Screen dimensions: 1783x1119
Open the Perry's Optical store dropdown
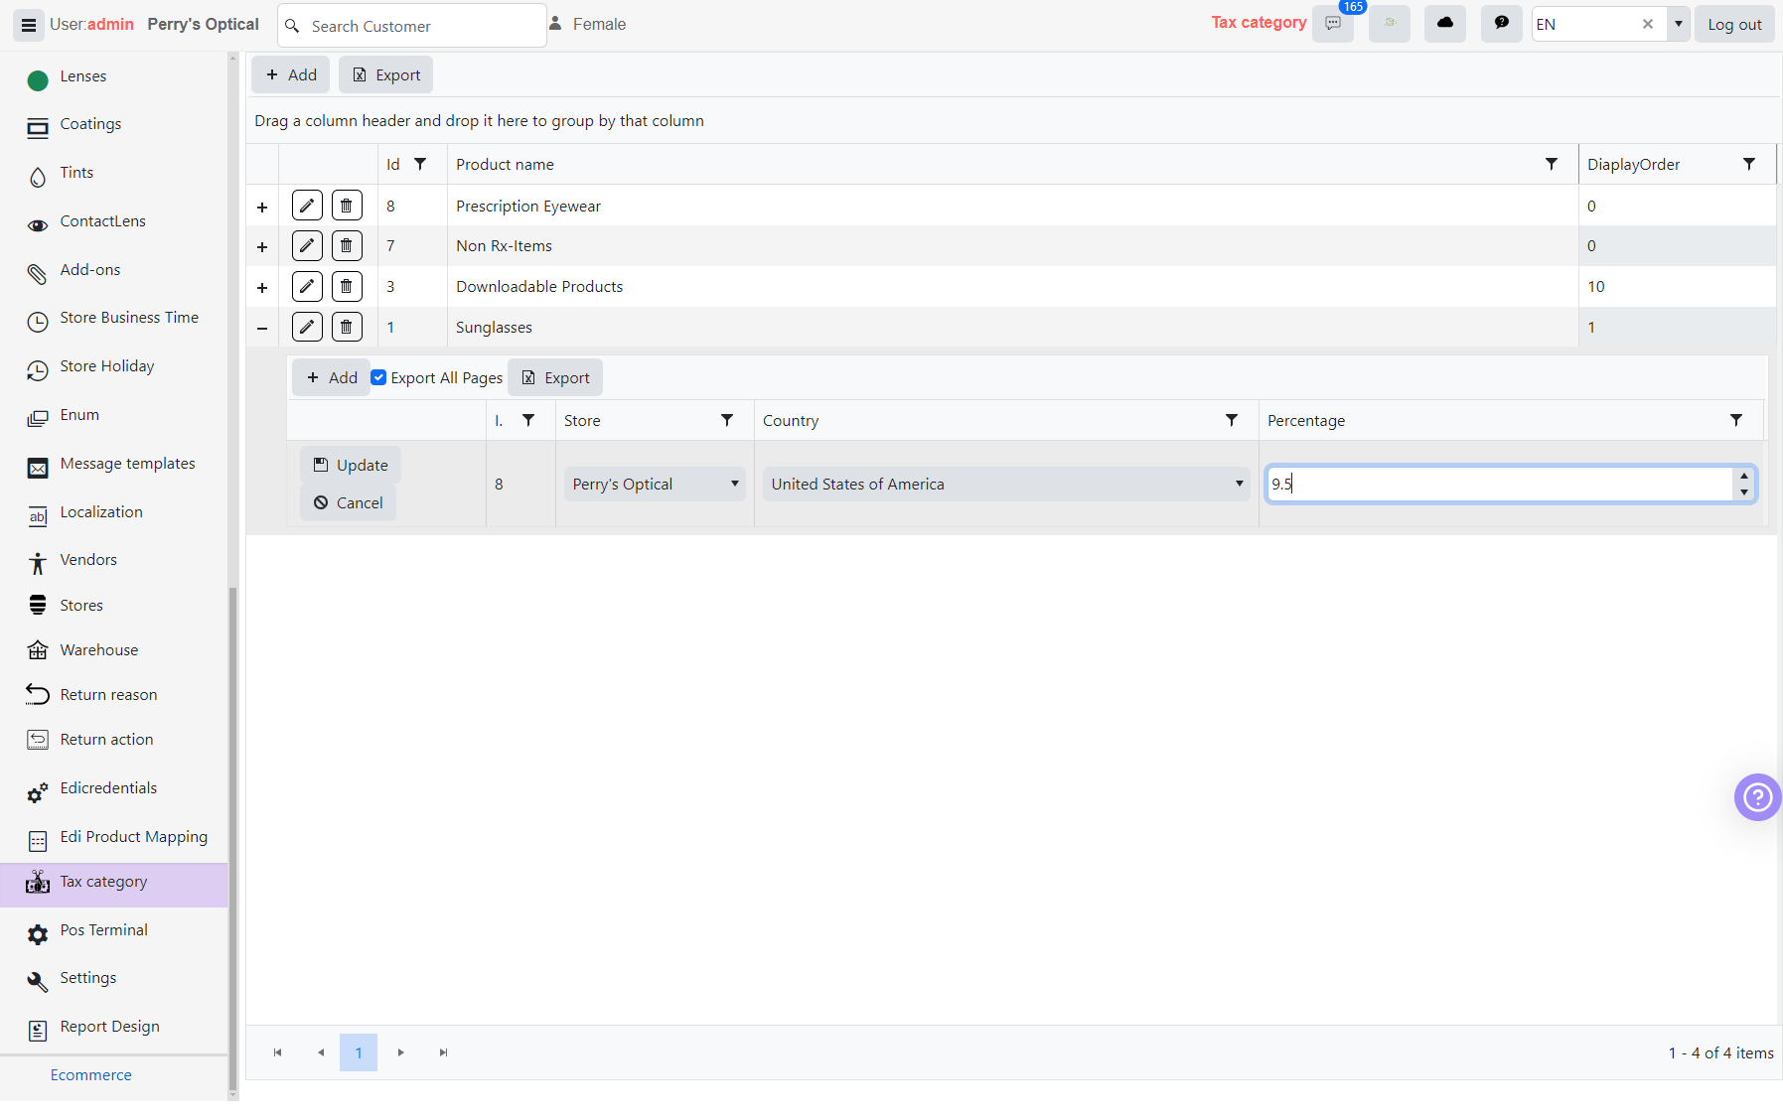click(x=655, y=484)
